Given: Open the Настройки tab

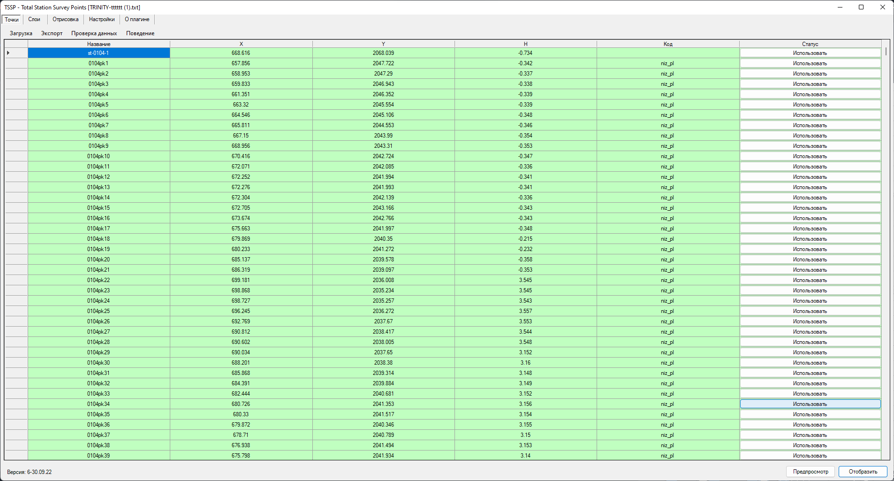Looking at the screenshot, I should coord(102,19).
